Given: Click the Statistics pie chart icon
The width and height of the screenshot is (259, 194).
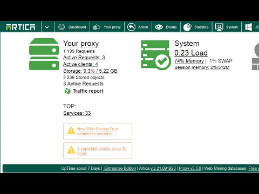Looking at the screenshot, I should point(187,27).
